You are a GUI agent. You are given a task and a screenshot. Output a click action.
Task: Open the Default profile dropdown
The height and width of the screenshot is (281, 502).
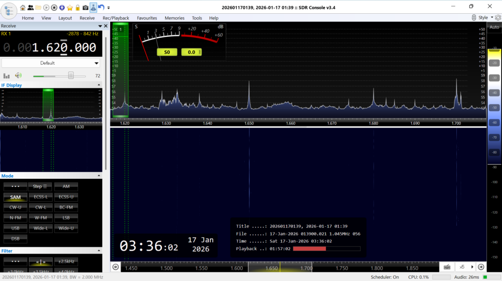(x=50, y=63)
